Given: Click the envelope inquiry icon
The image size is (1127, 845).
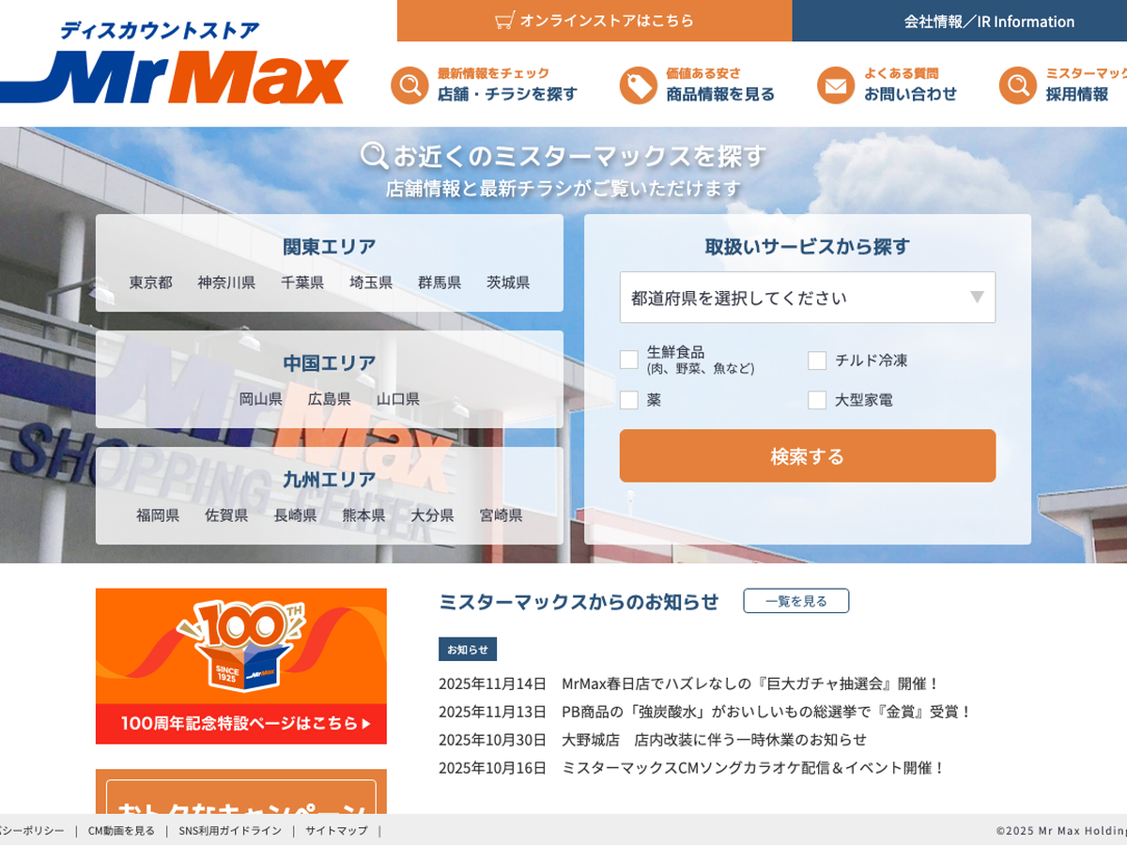Looking at the screenshot, I should pos(835,85).
